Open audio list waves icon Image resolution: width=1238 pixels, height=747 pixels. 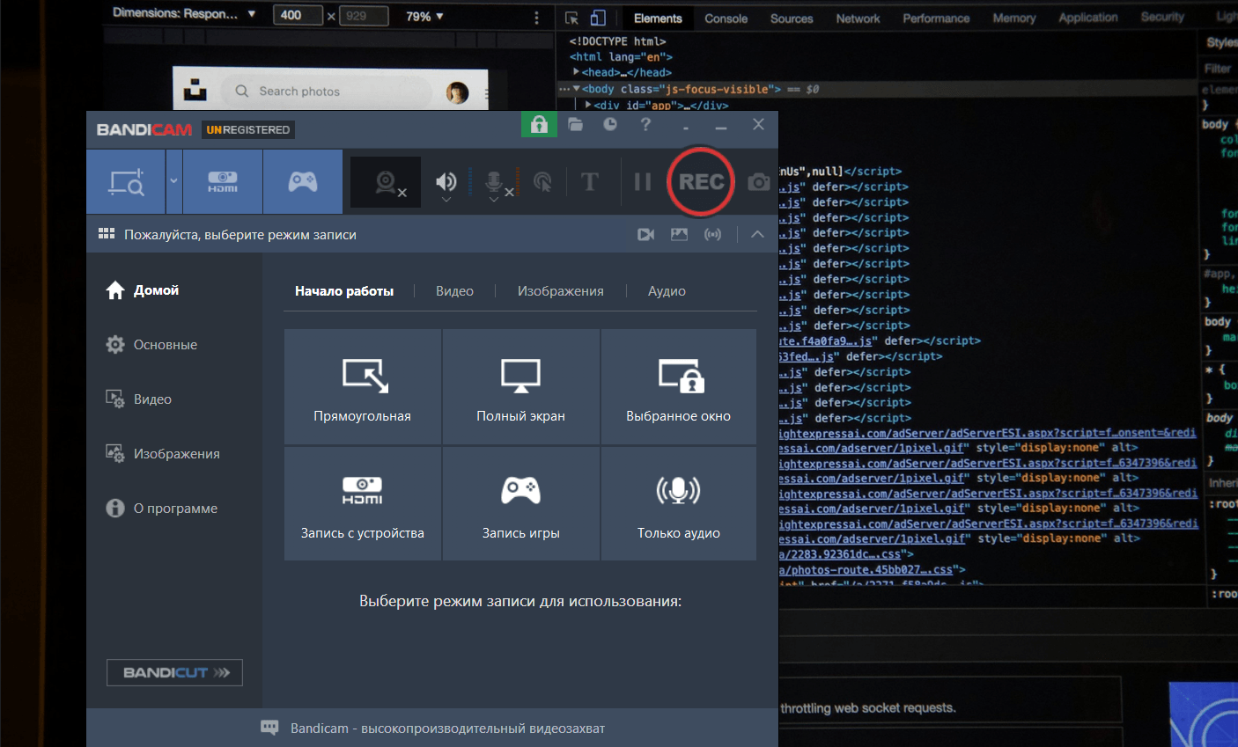pos(712,234)
